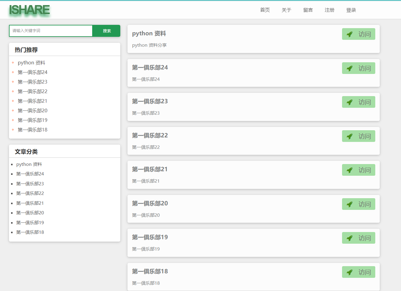The width and height of the screenshot is (401, 291).
Task: Go to 首页 in the top navigation
Action: coord(265,10)
